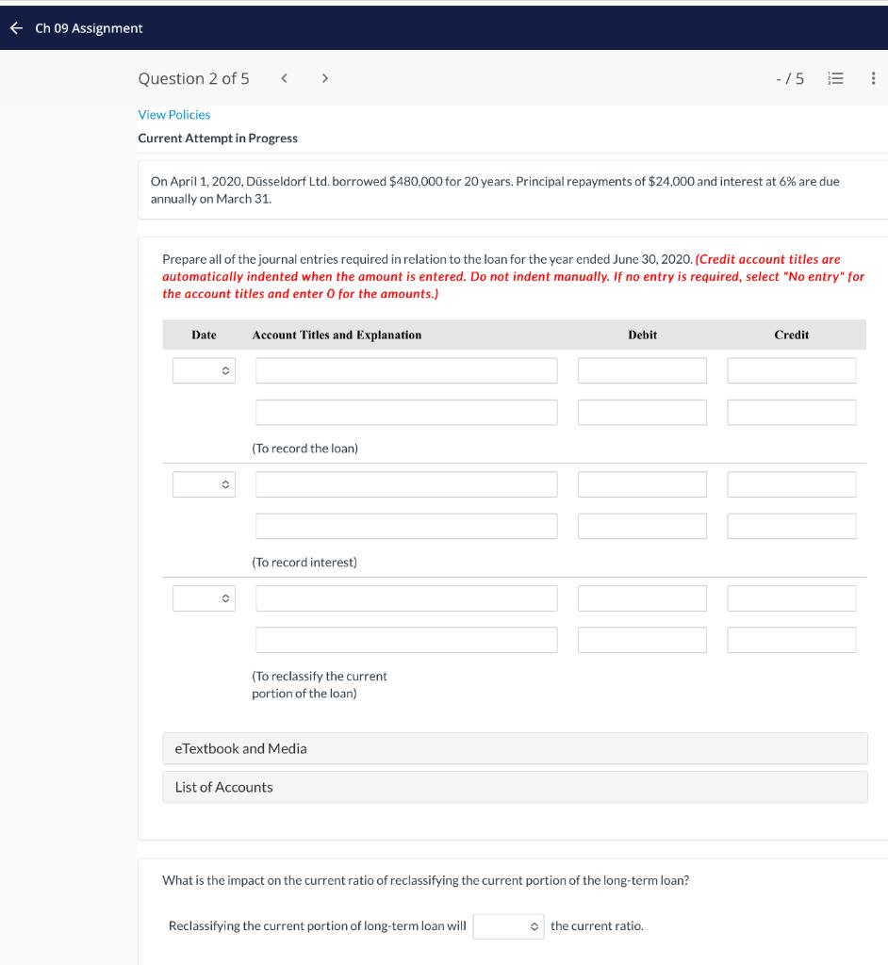Go to next question chevron
The image size is (888, 965).
[324, 78]
